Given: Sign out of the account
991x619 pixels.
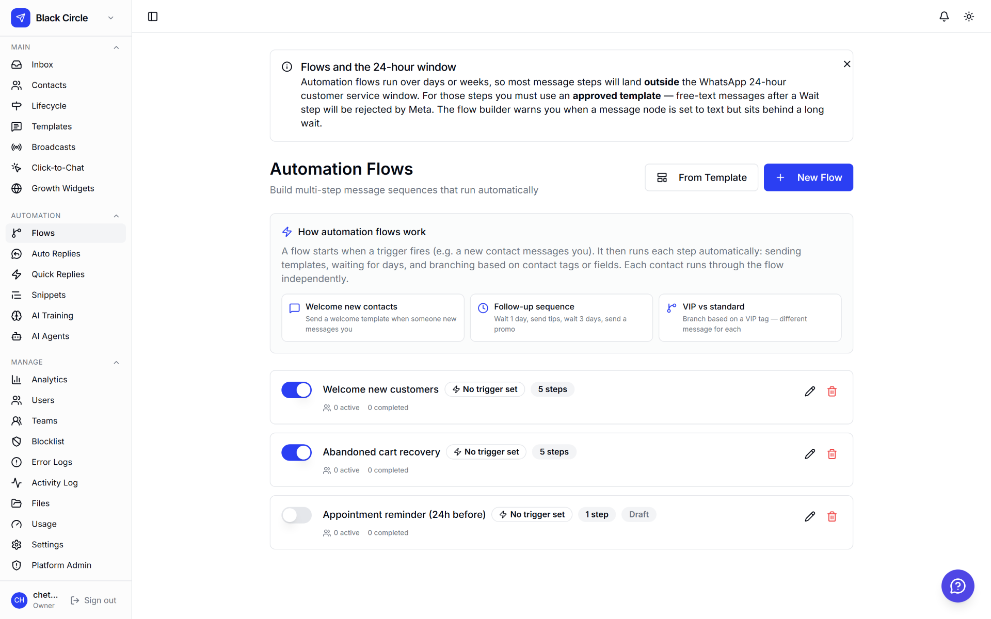Looking at the screenshot, I should 93,600.
